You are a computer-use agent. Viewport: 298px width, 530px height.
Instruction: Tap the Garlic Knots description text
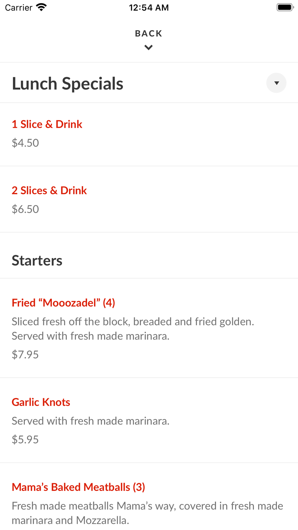pos(90,421)
